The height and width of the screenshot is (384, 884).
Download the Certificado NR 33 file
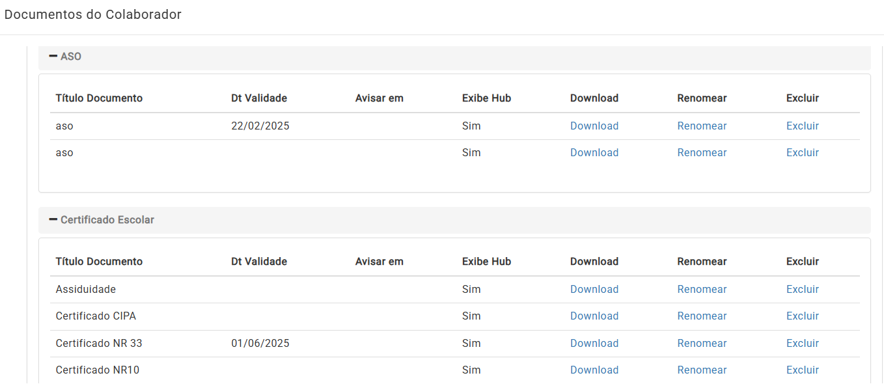(x=594, y=344)
